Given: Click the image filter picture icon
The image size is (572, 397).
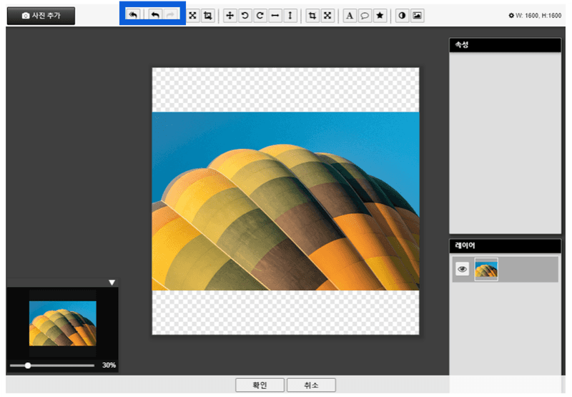Looking at the screenshot, I should pyautogui.click(x=418, y=15).
